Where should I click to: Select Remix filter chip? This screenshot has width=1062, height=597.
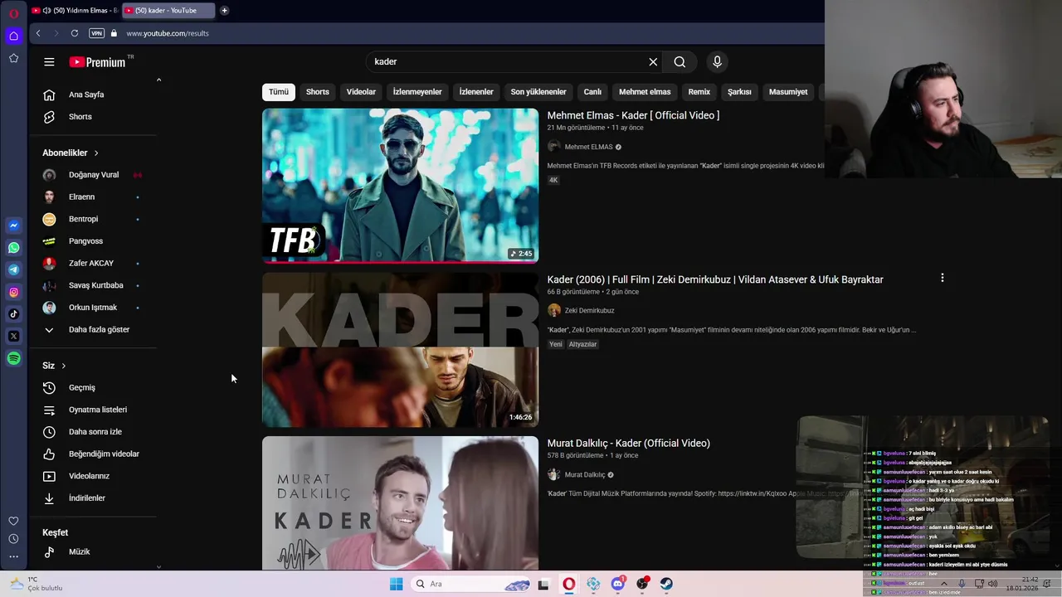pyautogui.click(x=699, y=92)
